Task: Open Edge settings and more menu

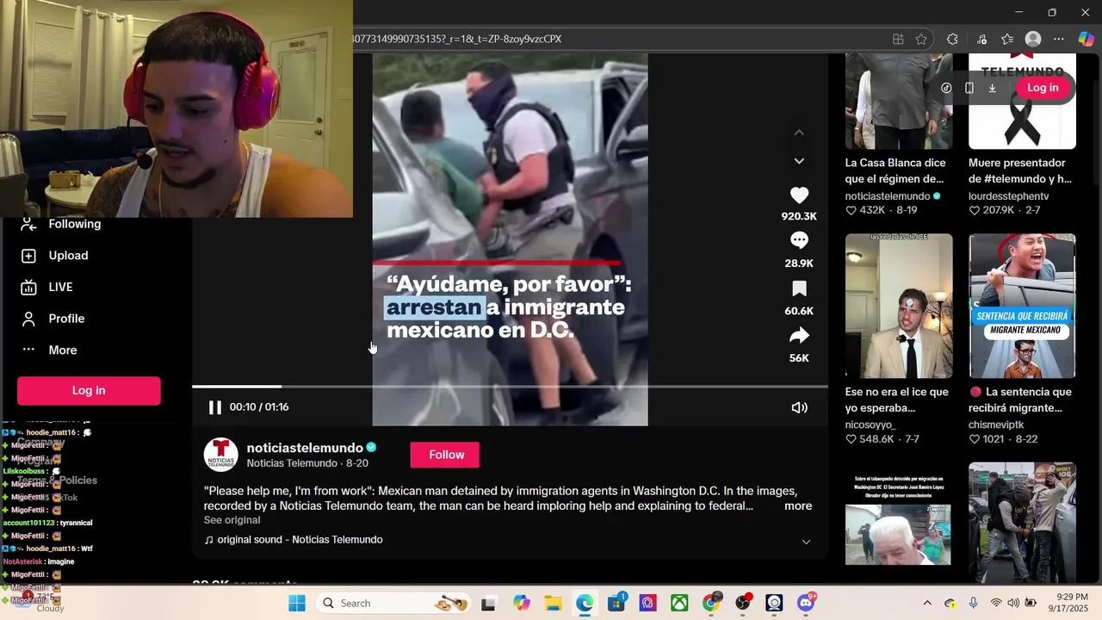Action: click(1059, 39)
